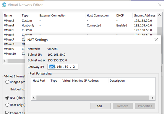
Task: Click network list scroll left arrow
Action: pos(5,61)
